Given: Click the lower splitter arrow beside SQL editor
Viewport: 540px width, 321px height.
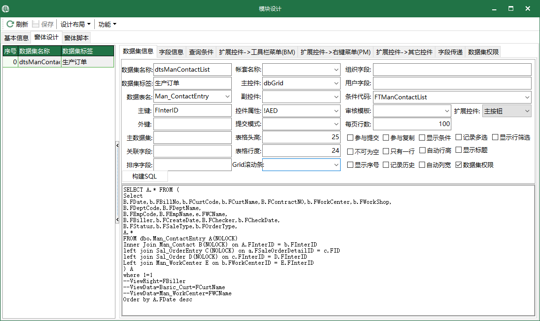Looking at the screenshot, I should [x=117, y=219].
